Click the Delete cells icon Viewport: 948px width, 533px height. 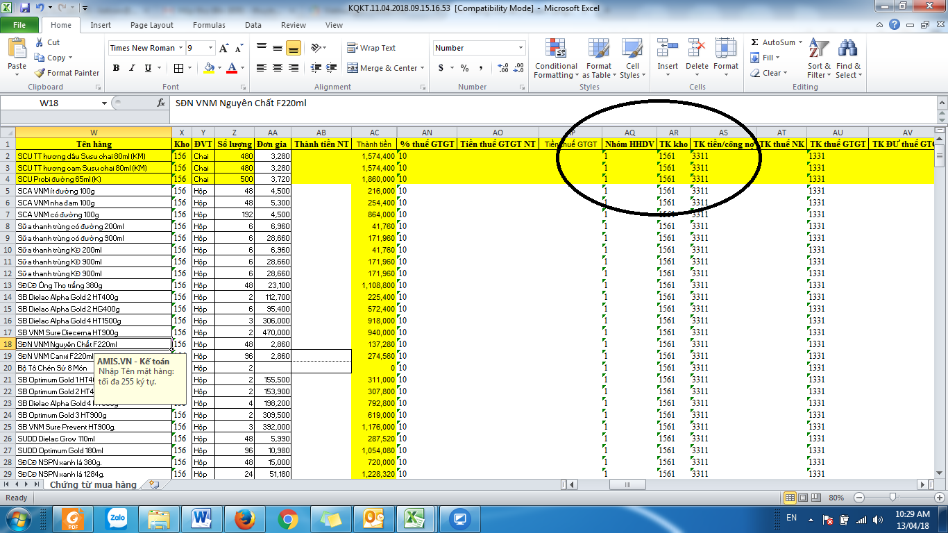(697, 49)
